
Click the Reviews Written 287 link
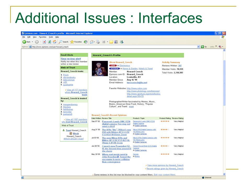(180, 66)
